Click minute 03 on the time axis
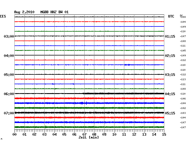The image size is (187, 142). tap(44, 135)
